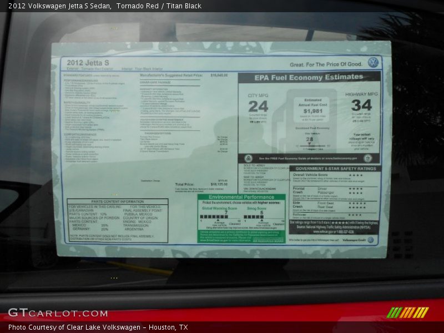Screen dimensions: 444x333
Task: Click the Government 5-Star Safety Ratings header
Action: tap(335, 168)
